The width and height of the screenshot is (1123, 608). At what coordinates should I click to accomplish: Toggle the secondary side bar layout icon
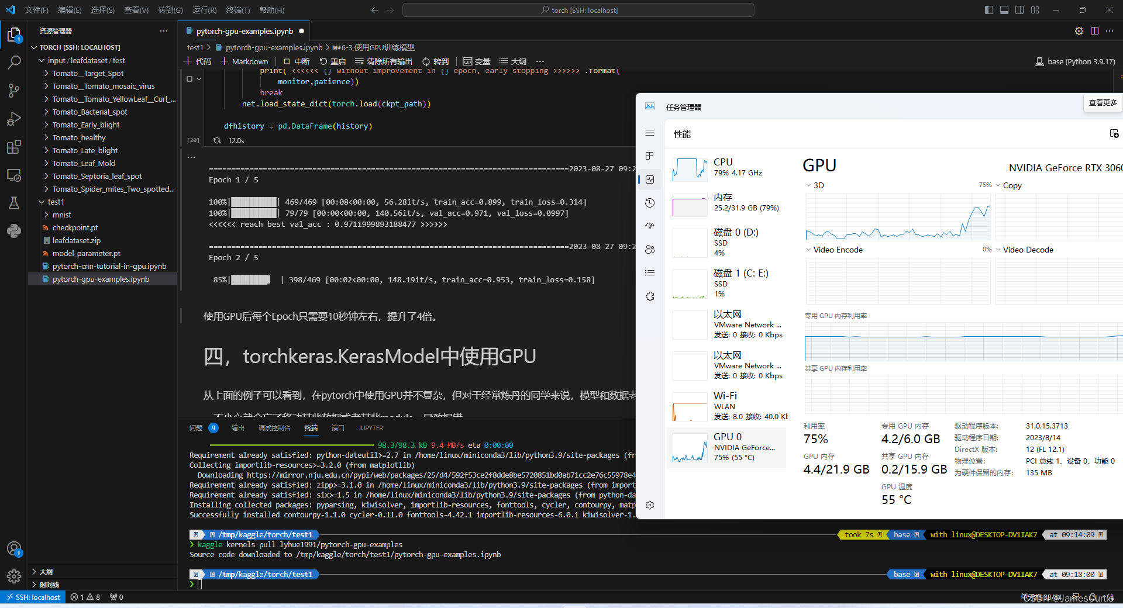[x=1019, y=10]
